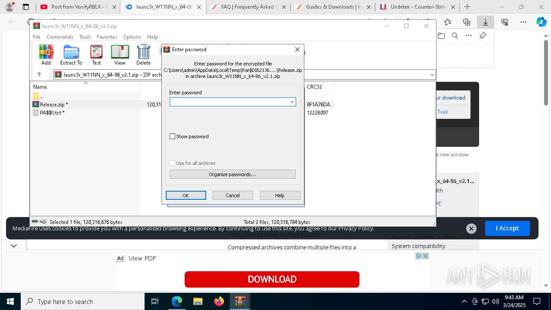Expand the WinRAR address bar dropdown
The width and height of the screenshot is (551, 310).
coord(432,74)
